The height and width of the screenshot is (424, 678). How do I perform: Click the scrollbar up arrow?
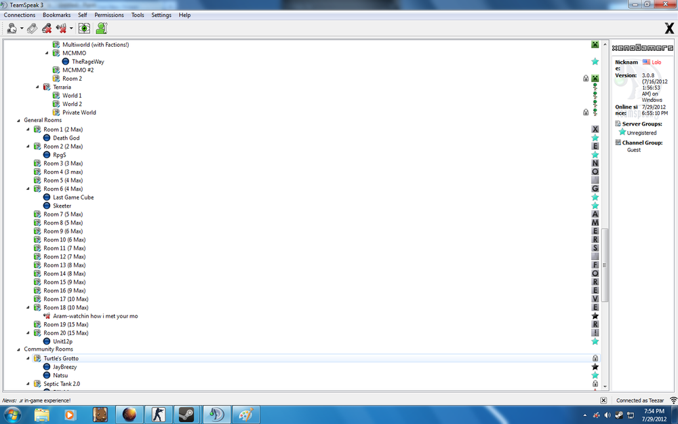pyautogui.click(x=605, y=45)
